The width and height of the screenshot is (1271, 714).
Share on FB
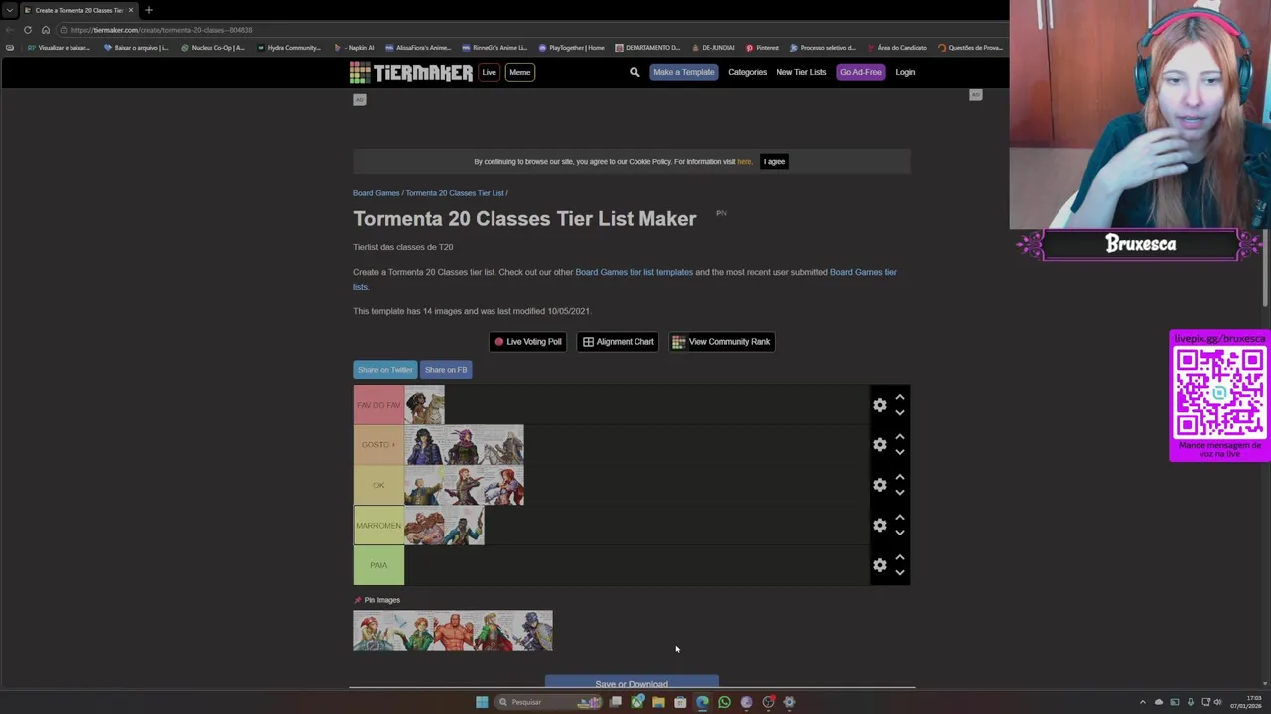(x=446, y=370)
